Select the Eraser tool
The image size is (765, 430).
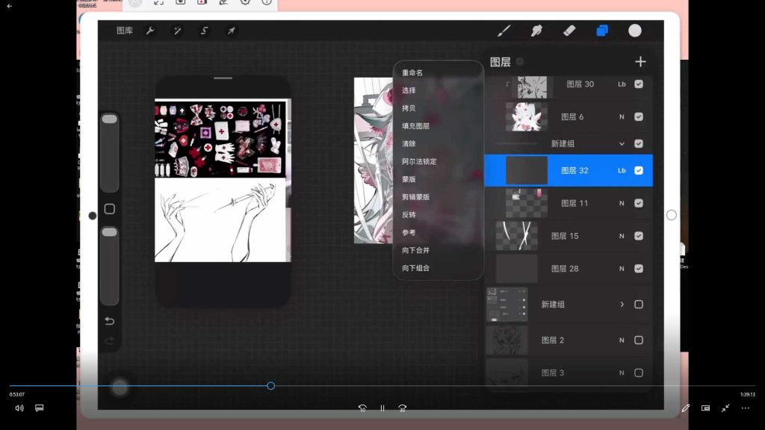point(569,31)
